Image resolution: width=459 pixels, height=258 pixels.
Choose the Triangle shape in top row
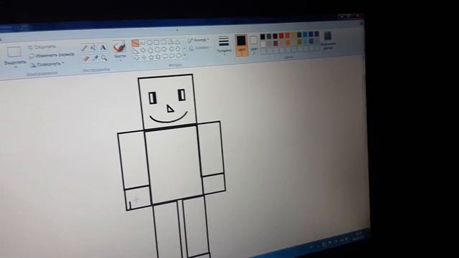pyautogui.click(x=177, y=42)
